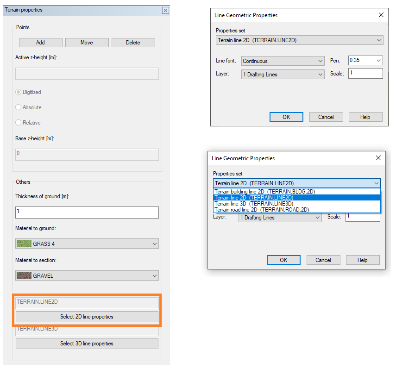Close the upper Line Geometric Properties dialog
The image size is (396, 369).
(x=381, y=15)
